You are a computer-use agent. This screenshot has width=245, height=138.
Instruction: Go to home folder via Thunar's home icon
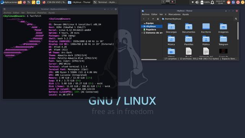pos(158,19)
